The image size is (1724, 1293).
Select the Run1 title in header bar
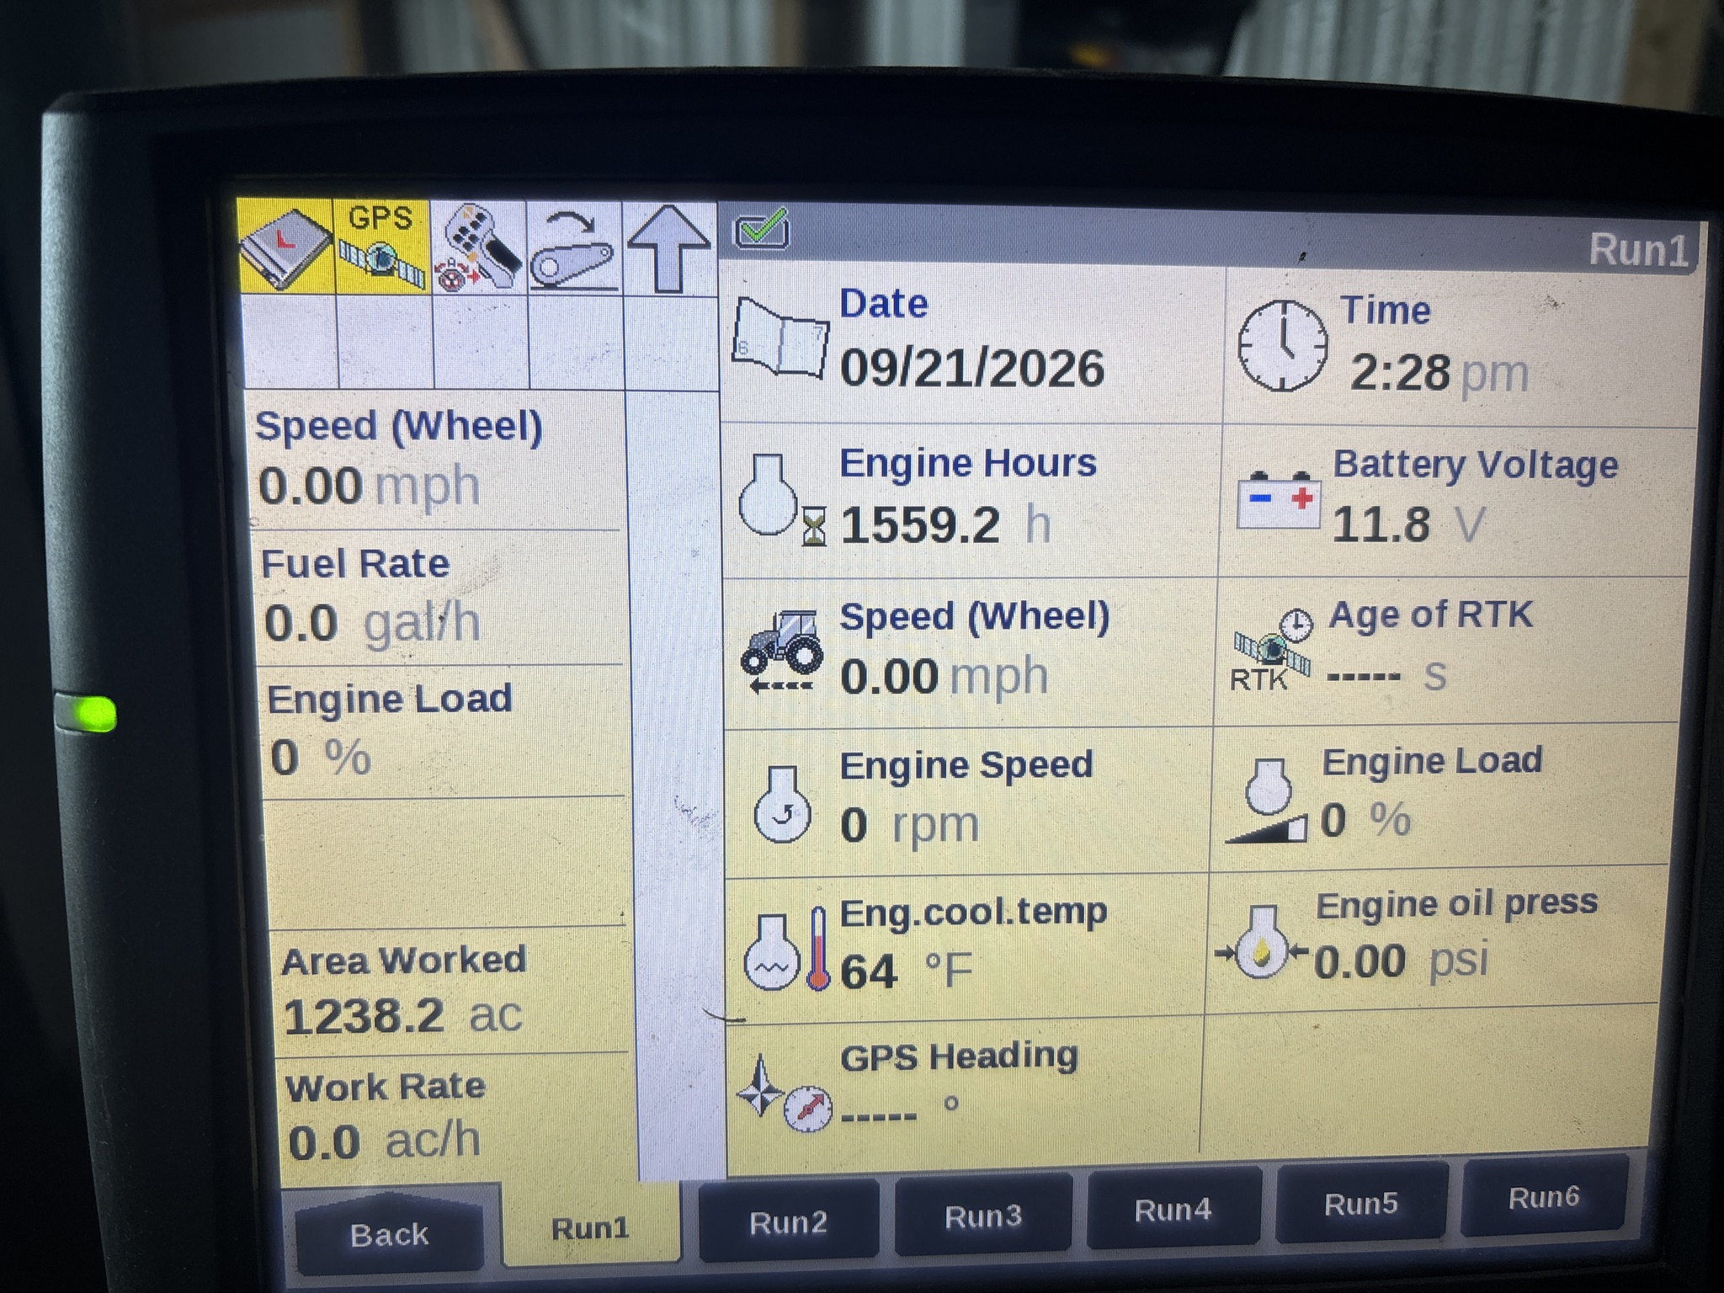coord(1638,250)
